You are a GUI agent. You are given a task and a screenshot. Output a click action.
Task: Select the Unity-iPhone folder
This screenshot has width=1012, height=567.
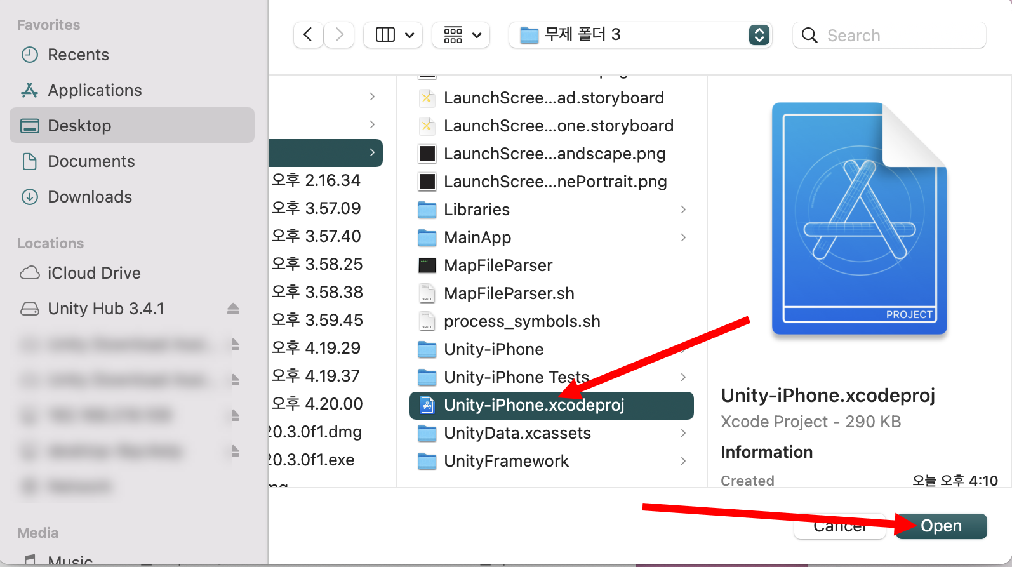(552, 349)
